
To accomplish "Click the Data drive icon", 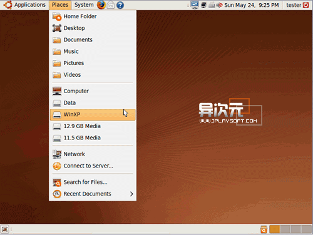I will (57, 103).
